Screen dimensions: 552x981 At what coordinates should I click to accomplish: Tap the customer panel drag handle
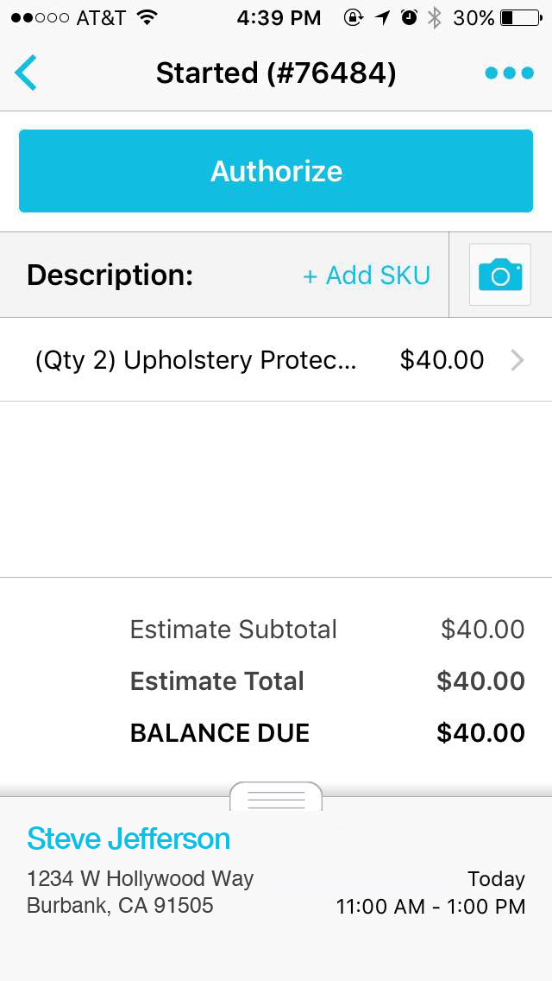coord(276,798)
